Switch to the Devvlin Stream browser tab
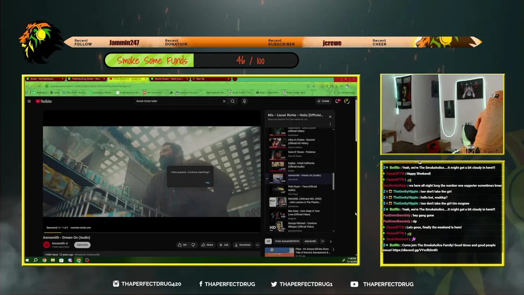The image size is (524, 295). pos(169,79)
